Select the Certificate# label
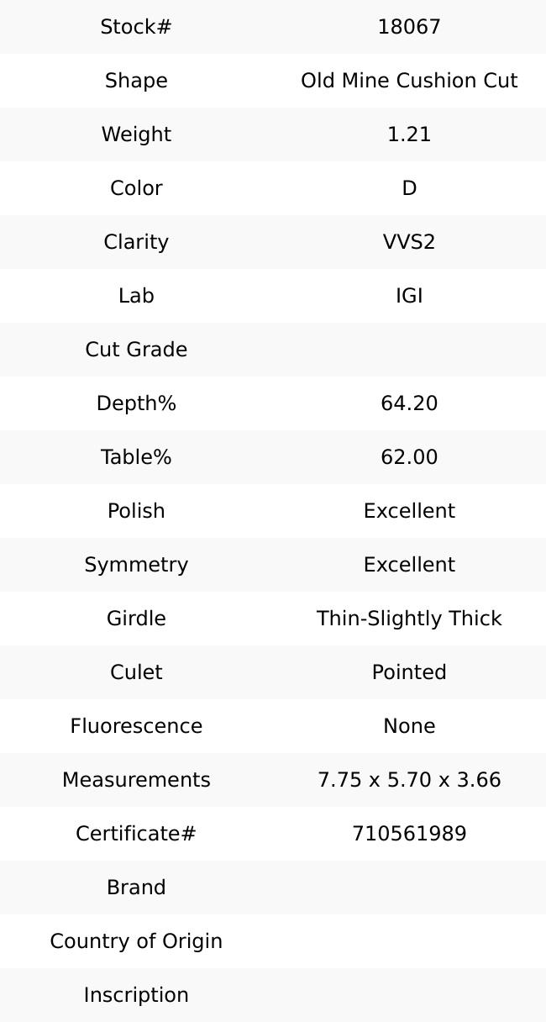The height and width of the screenshot is (1022, 546). tap(136, 834)
